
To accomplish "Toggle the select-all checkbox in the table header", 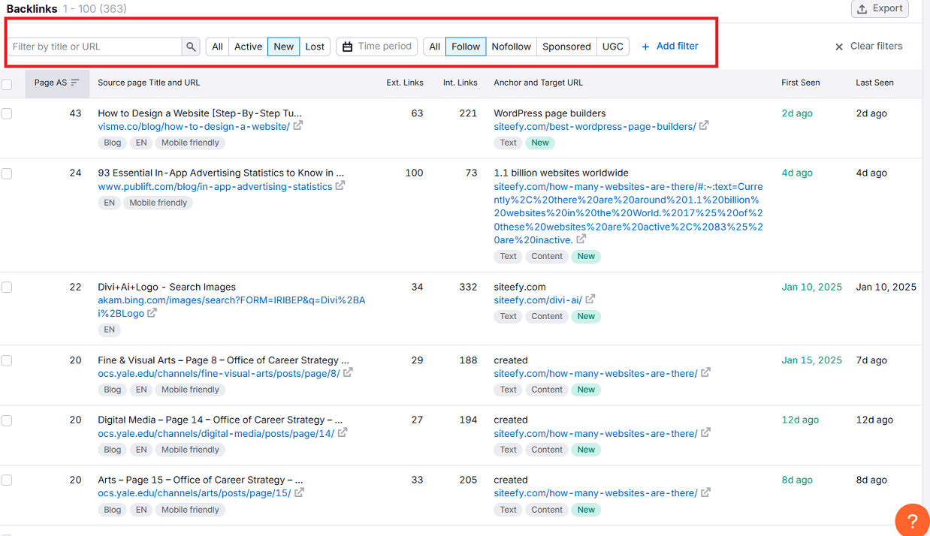I will (7, 85).
